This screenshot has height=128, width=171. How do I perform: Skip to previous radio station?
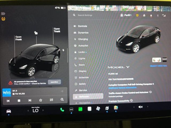(x=8, y=101)
